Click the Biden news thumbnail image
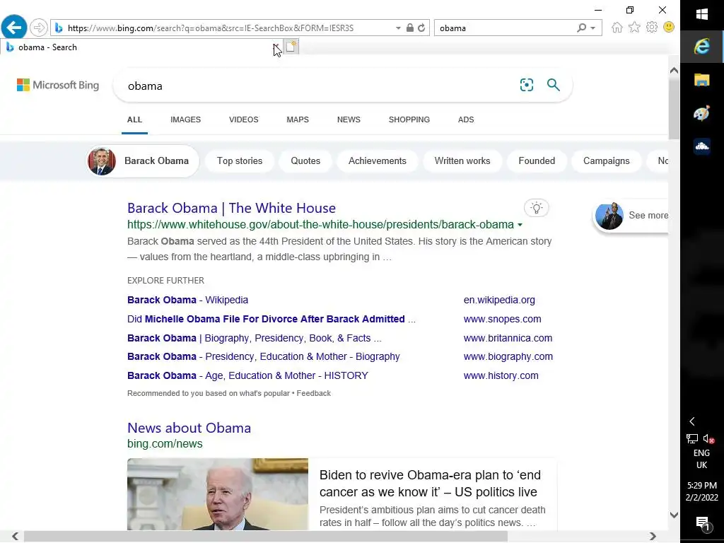The height and width of the screenshot is (543, 724). pos(218,494)
